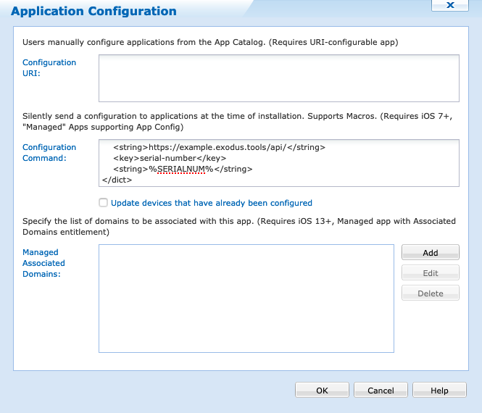Click the %SERIALNUM% macro text
The height and width of the screenshot is (413, 482).
(181, 169)
